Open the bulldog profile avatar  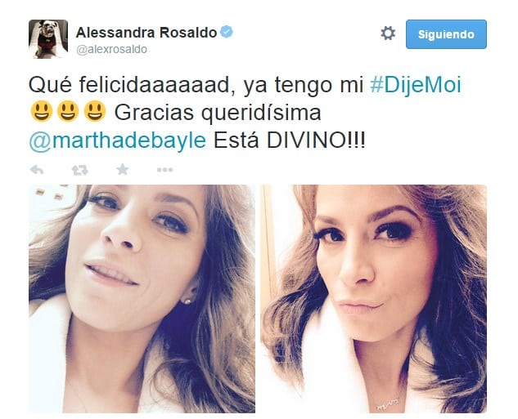point(48,39)
